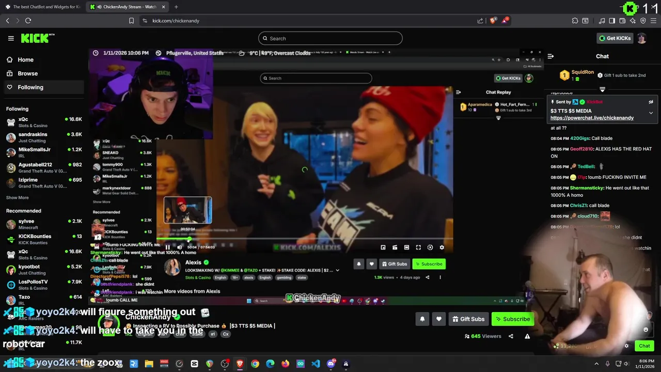Open xQc channel in Following list
661x372 pixels.
(44, 122)
